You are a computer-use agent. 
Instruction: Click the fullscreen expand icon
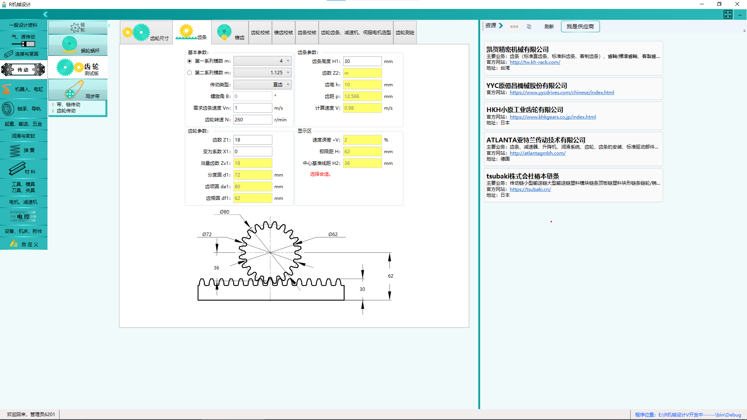[x=728, y=14]
